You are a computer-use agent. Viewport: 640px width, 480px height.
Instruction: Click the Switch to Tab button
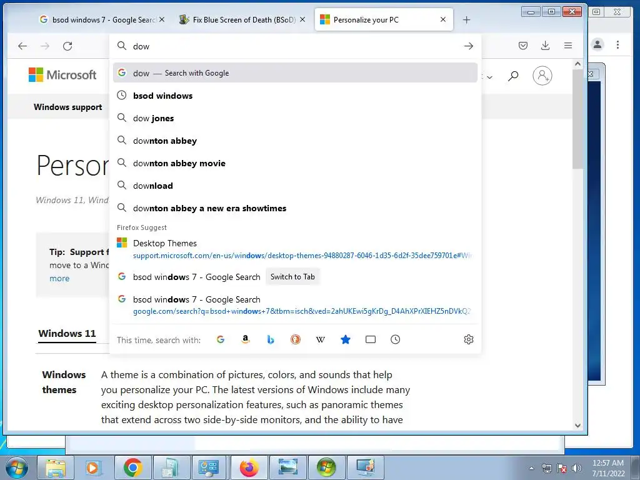[x=292, y=277]
